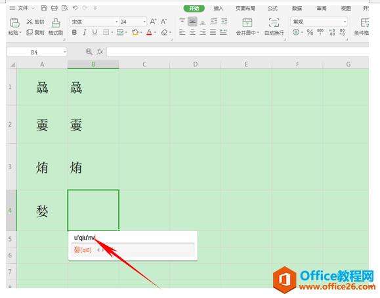Apply red font color to text
Image resolution: width=380 pixels, height=298 pixels.
[x=149, y=32]
